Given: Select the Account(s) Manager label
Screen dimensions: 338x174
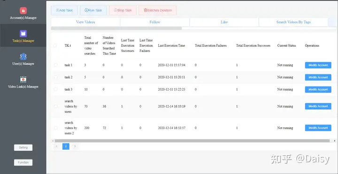Looking at the screenshot, I should 23,18.
